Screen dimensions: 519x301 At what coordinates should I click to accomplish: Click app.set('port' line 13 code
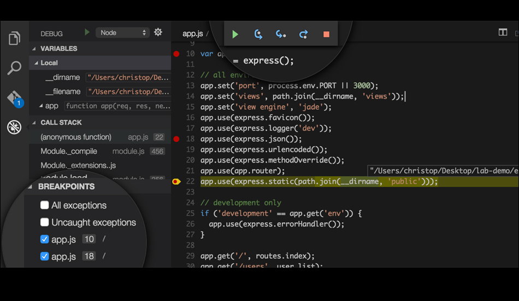click(289, 86)
